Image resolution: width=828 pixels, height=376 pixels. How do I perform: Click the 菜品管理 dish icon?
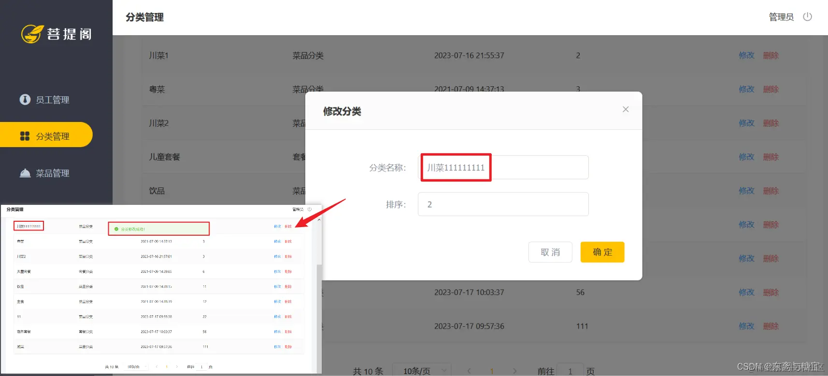[x=25, y=173]
